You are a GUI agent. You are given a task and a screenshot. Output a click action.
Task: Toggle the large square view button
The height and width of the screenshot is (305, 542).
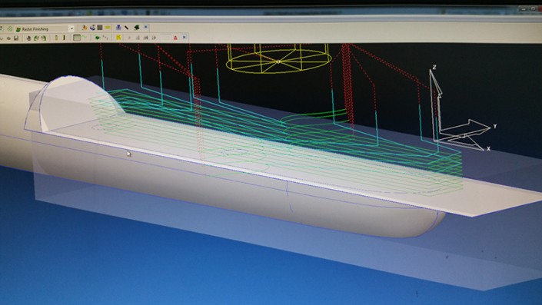[x=77, y=38]
